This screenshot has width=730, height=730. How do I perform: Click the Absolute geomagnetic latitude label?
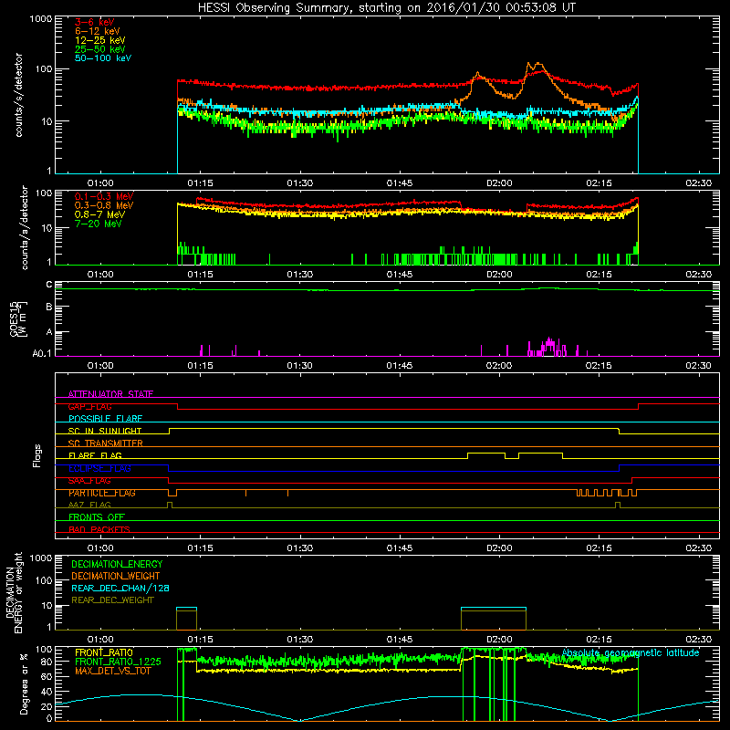[x=631, y=652]
